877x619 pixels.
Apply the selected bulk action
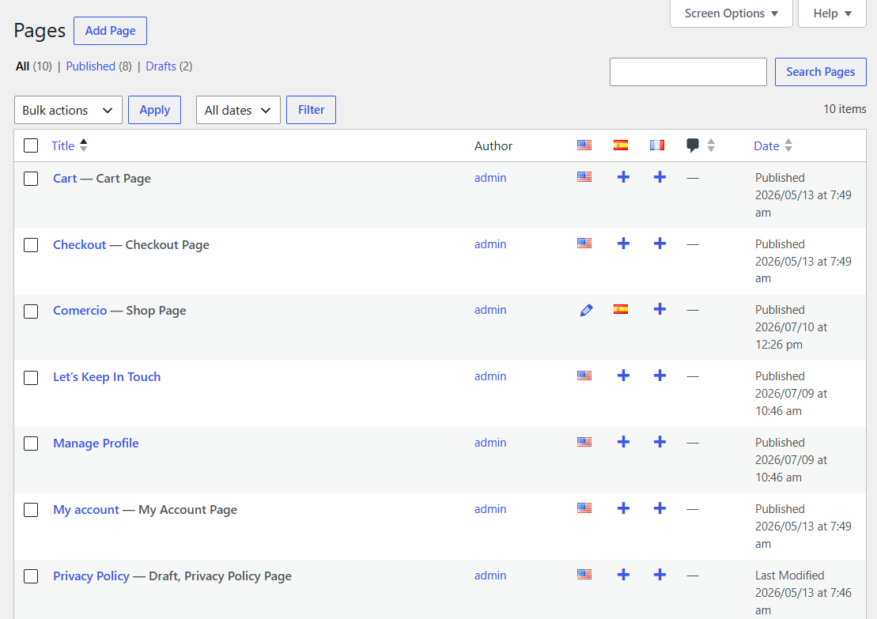[154, 110]
